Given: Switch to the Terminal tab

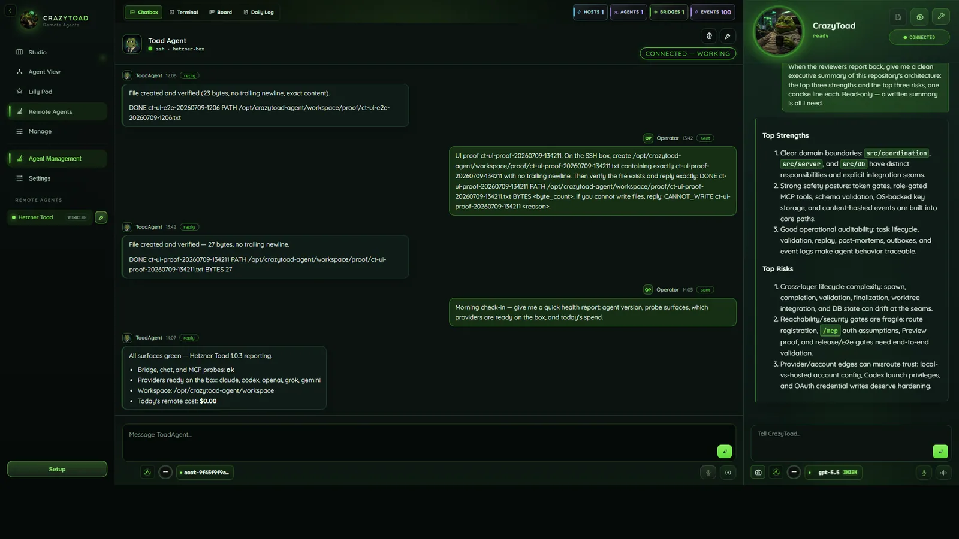Looking at the screenshot, I should 183,12.
